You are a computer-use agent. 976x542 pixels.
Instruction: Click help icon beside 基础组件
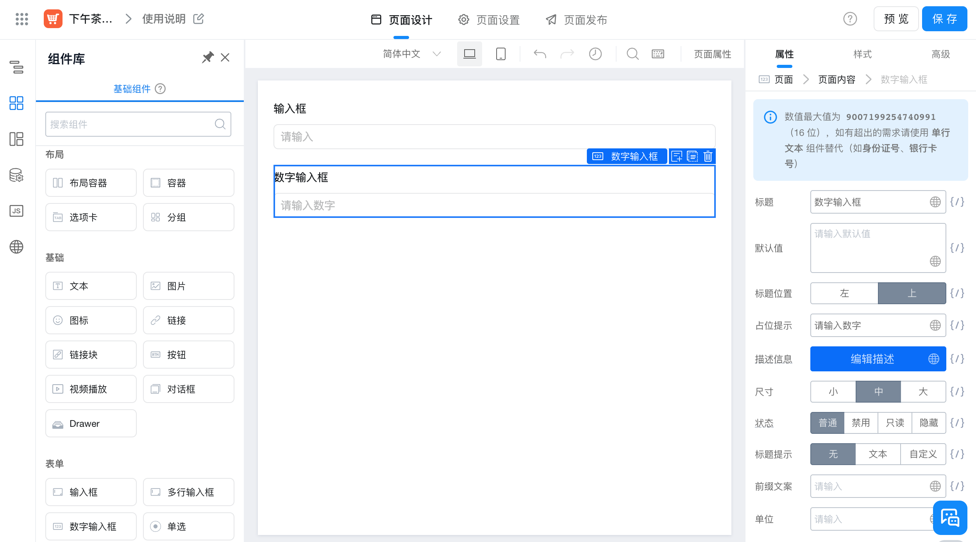(x=160, y=89)
